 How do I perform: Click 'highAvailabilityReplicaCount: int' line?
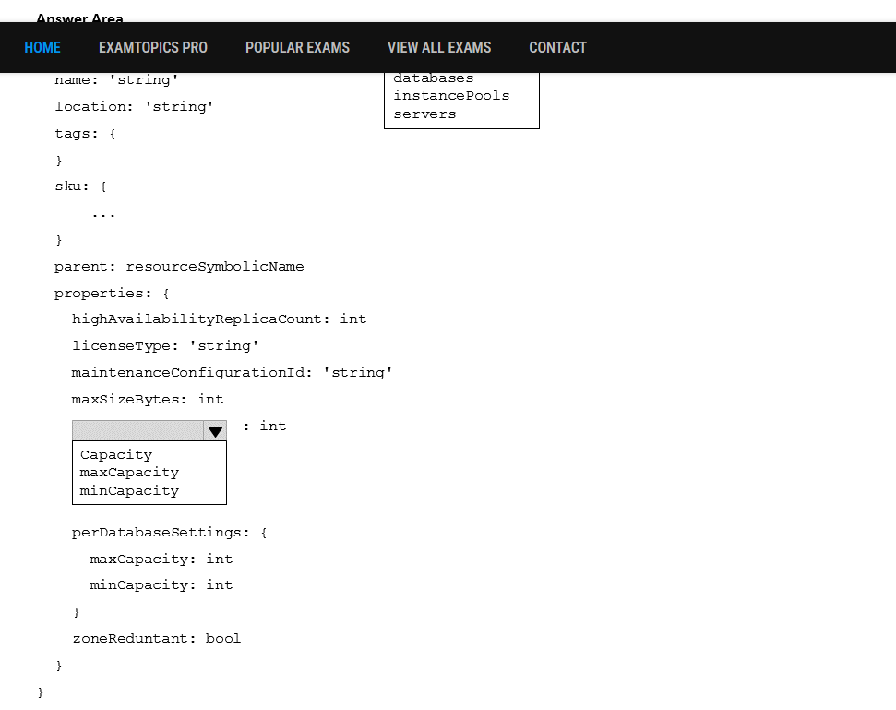tap(219, 319)
